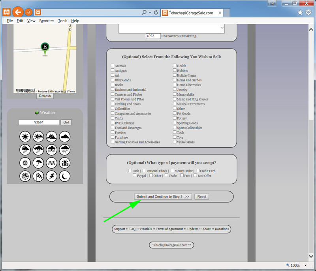316x271 pixels.
Task: Reload the page with the refresh icon
Action: (x=156, y=13)
